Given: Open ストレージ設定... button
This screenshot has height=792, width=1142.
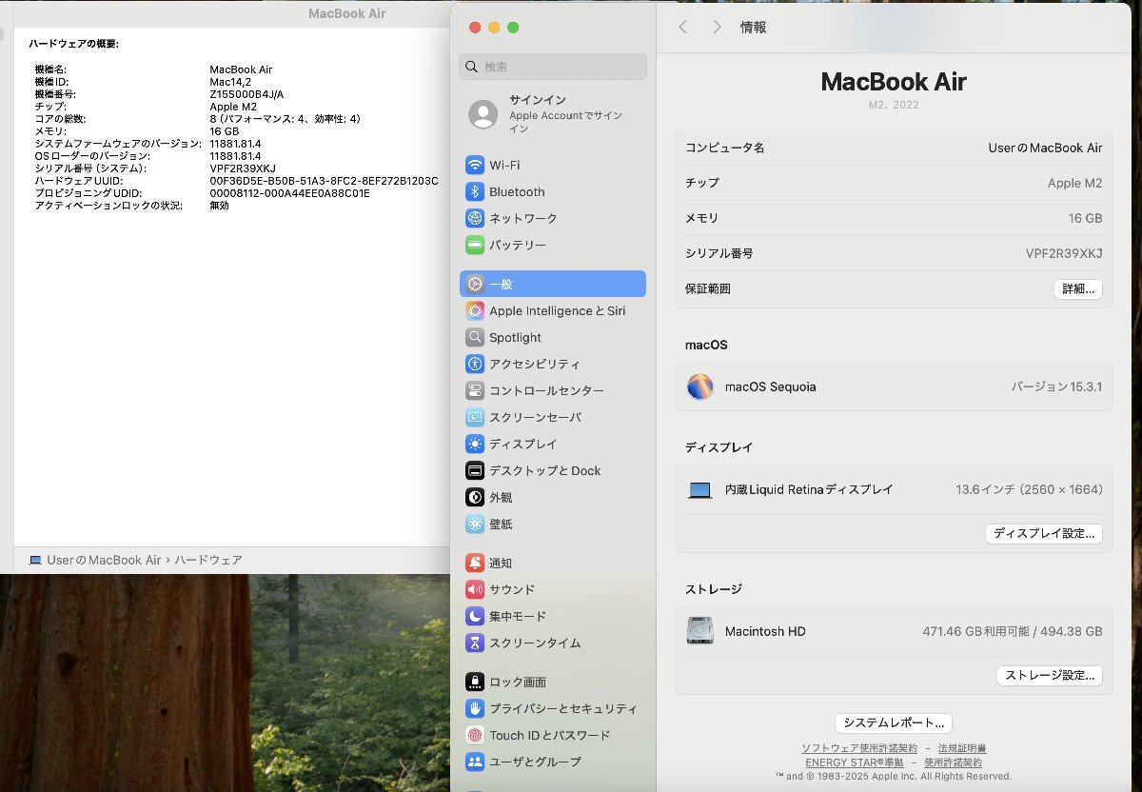Looking at the screenshot, I should tap(1050, 675).
